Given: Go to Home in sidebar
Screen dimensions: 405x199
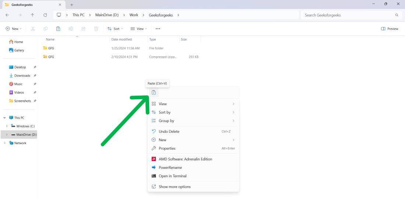Looking at the screenshot, I should pyautogui.click(x=19, y=42).
